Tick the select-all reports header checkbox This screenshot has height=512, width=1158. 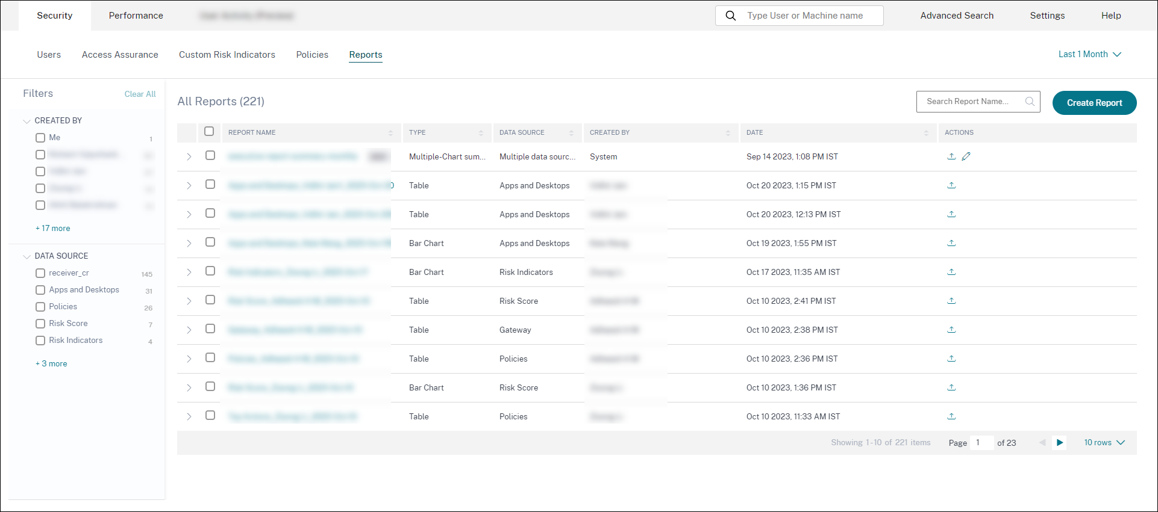(209, 132)
